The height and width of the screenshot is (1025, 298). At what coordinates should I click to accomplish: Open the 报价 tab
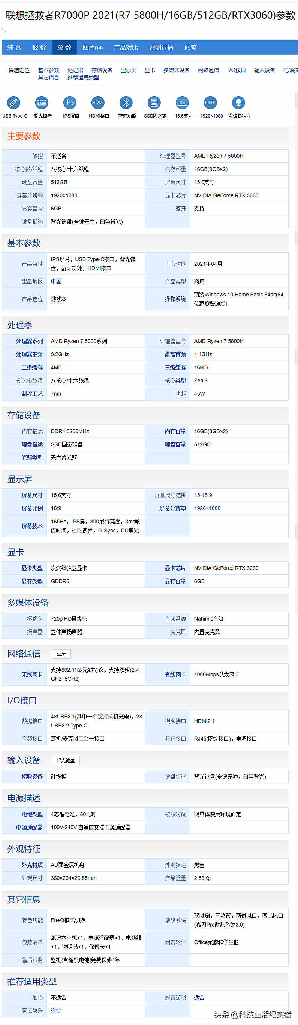[39, 47]
